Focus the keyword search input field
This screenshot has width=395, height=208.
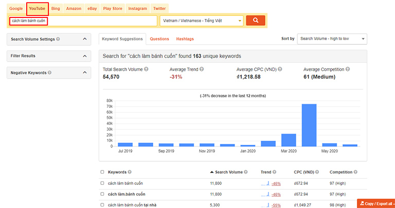83,21
